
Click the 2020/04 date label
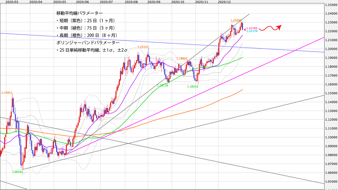[x=35, y=2]
